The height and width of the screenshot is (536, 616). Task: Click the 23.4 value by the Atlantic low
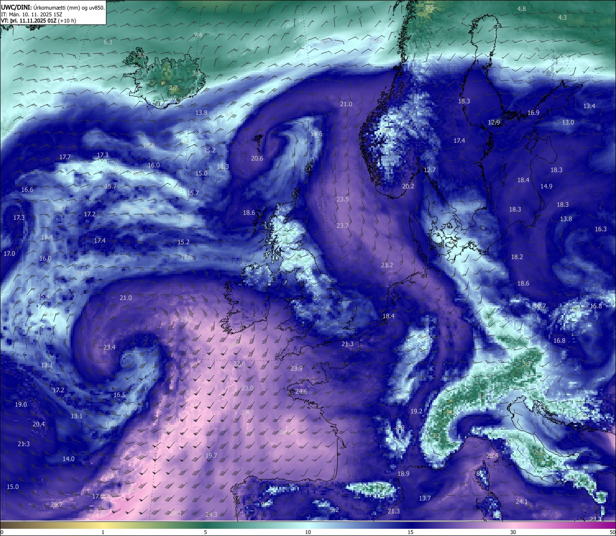pyautogui.click(x=109, y=347)
